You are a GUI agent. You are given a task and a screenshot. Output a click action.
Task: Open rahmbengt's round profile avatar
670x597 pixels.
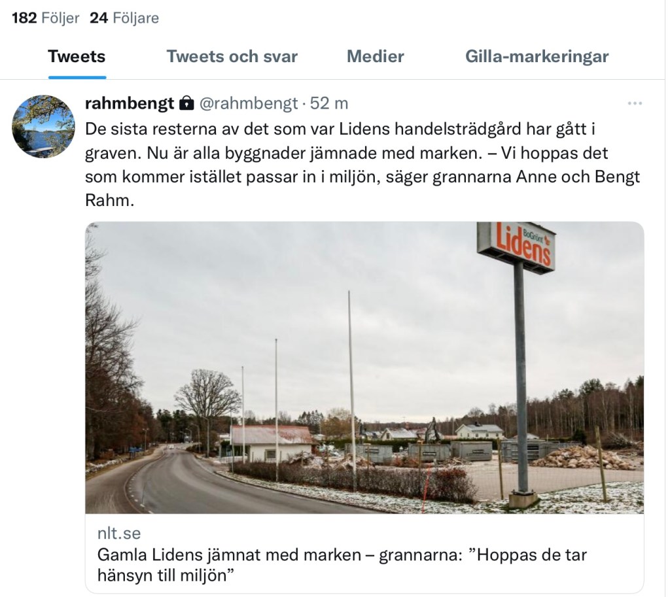pyautogui.click(x=43, y=126)
